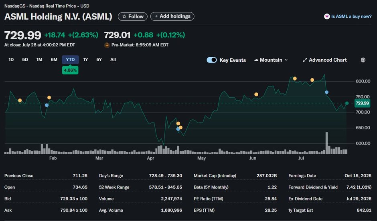This screenshot has width=377, height=221.
Task: Click the Open value 734.65
Action: click(80, 187)
